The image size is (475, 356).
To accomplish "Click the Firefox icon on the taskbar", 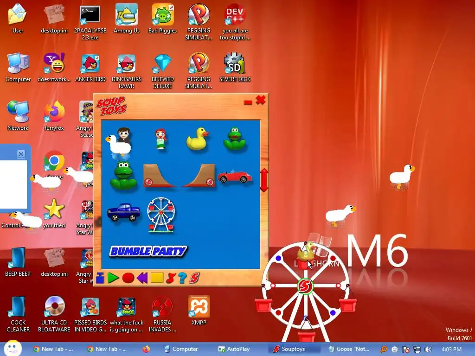I will coord(146,349).
